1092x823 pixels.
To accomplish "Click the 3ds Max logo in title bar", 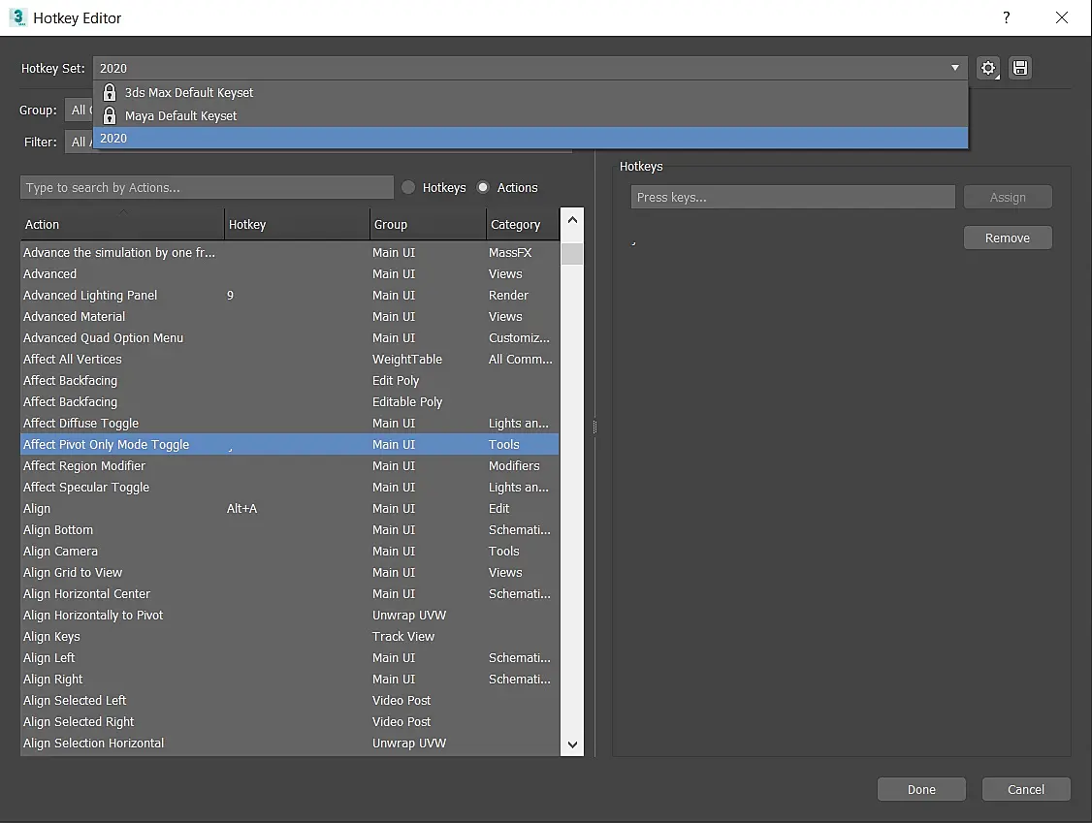I will pos(18,17).
